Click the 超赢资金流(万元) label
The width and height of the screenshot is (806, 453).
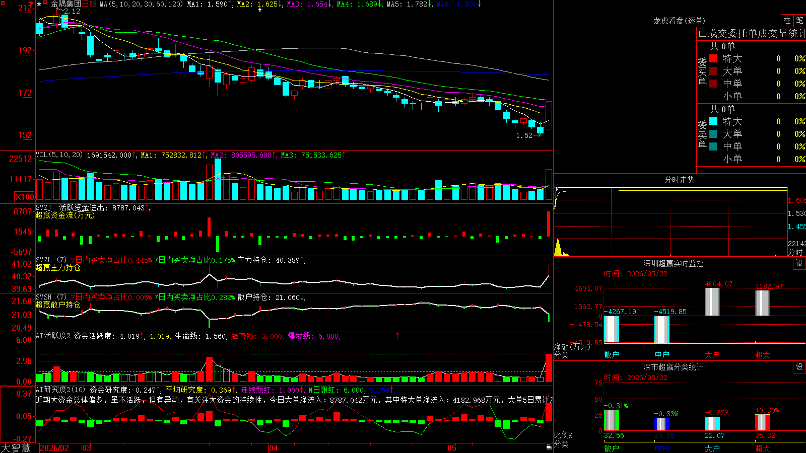click(65, 215)
